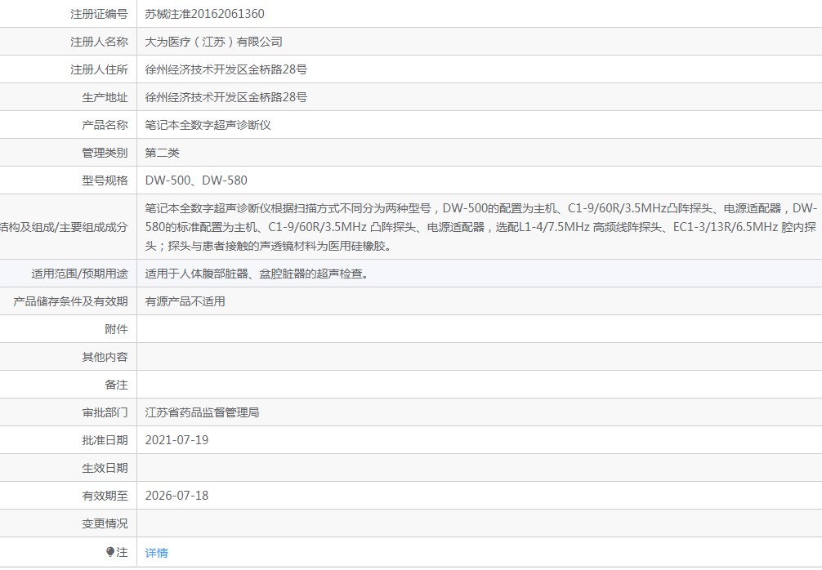Select the expiry date 2026-07-18
The width and height of the screenshot is (822, 570).
click(x=176, y=496)
